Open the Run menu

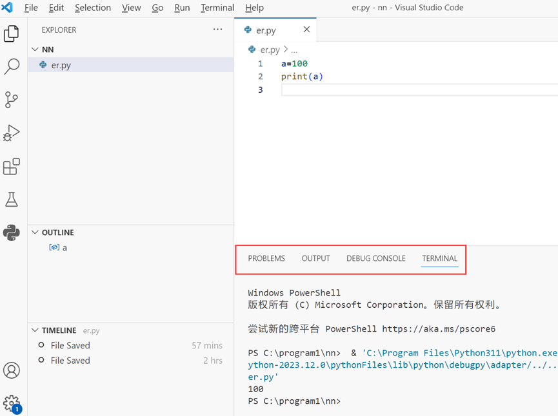click(x=182, y=8)
